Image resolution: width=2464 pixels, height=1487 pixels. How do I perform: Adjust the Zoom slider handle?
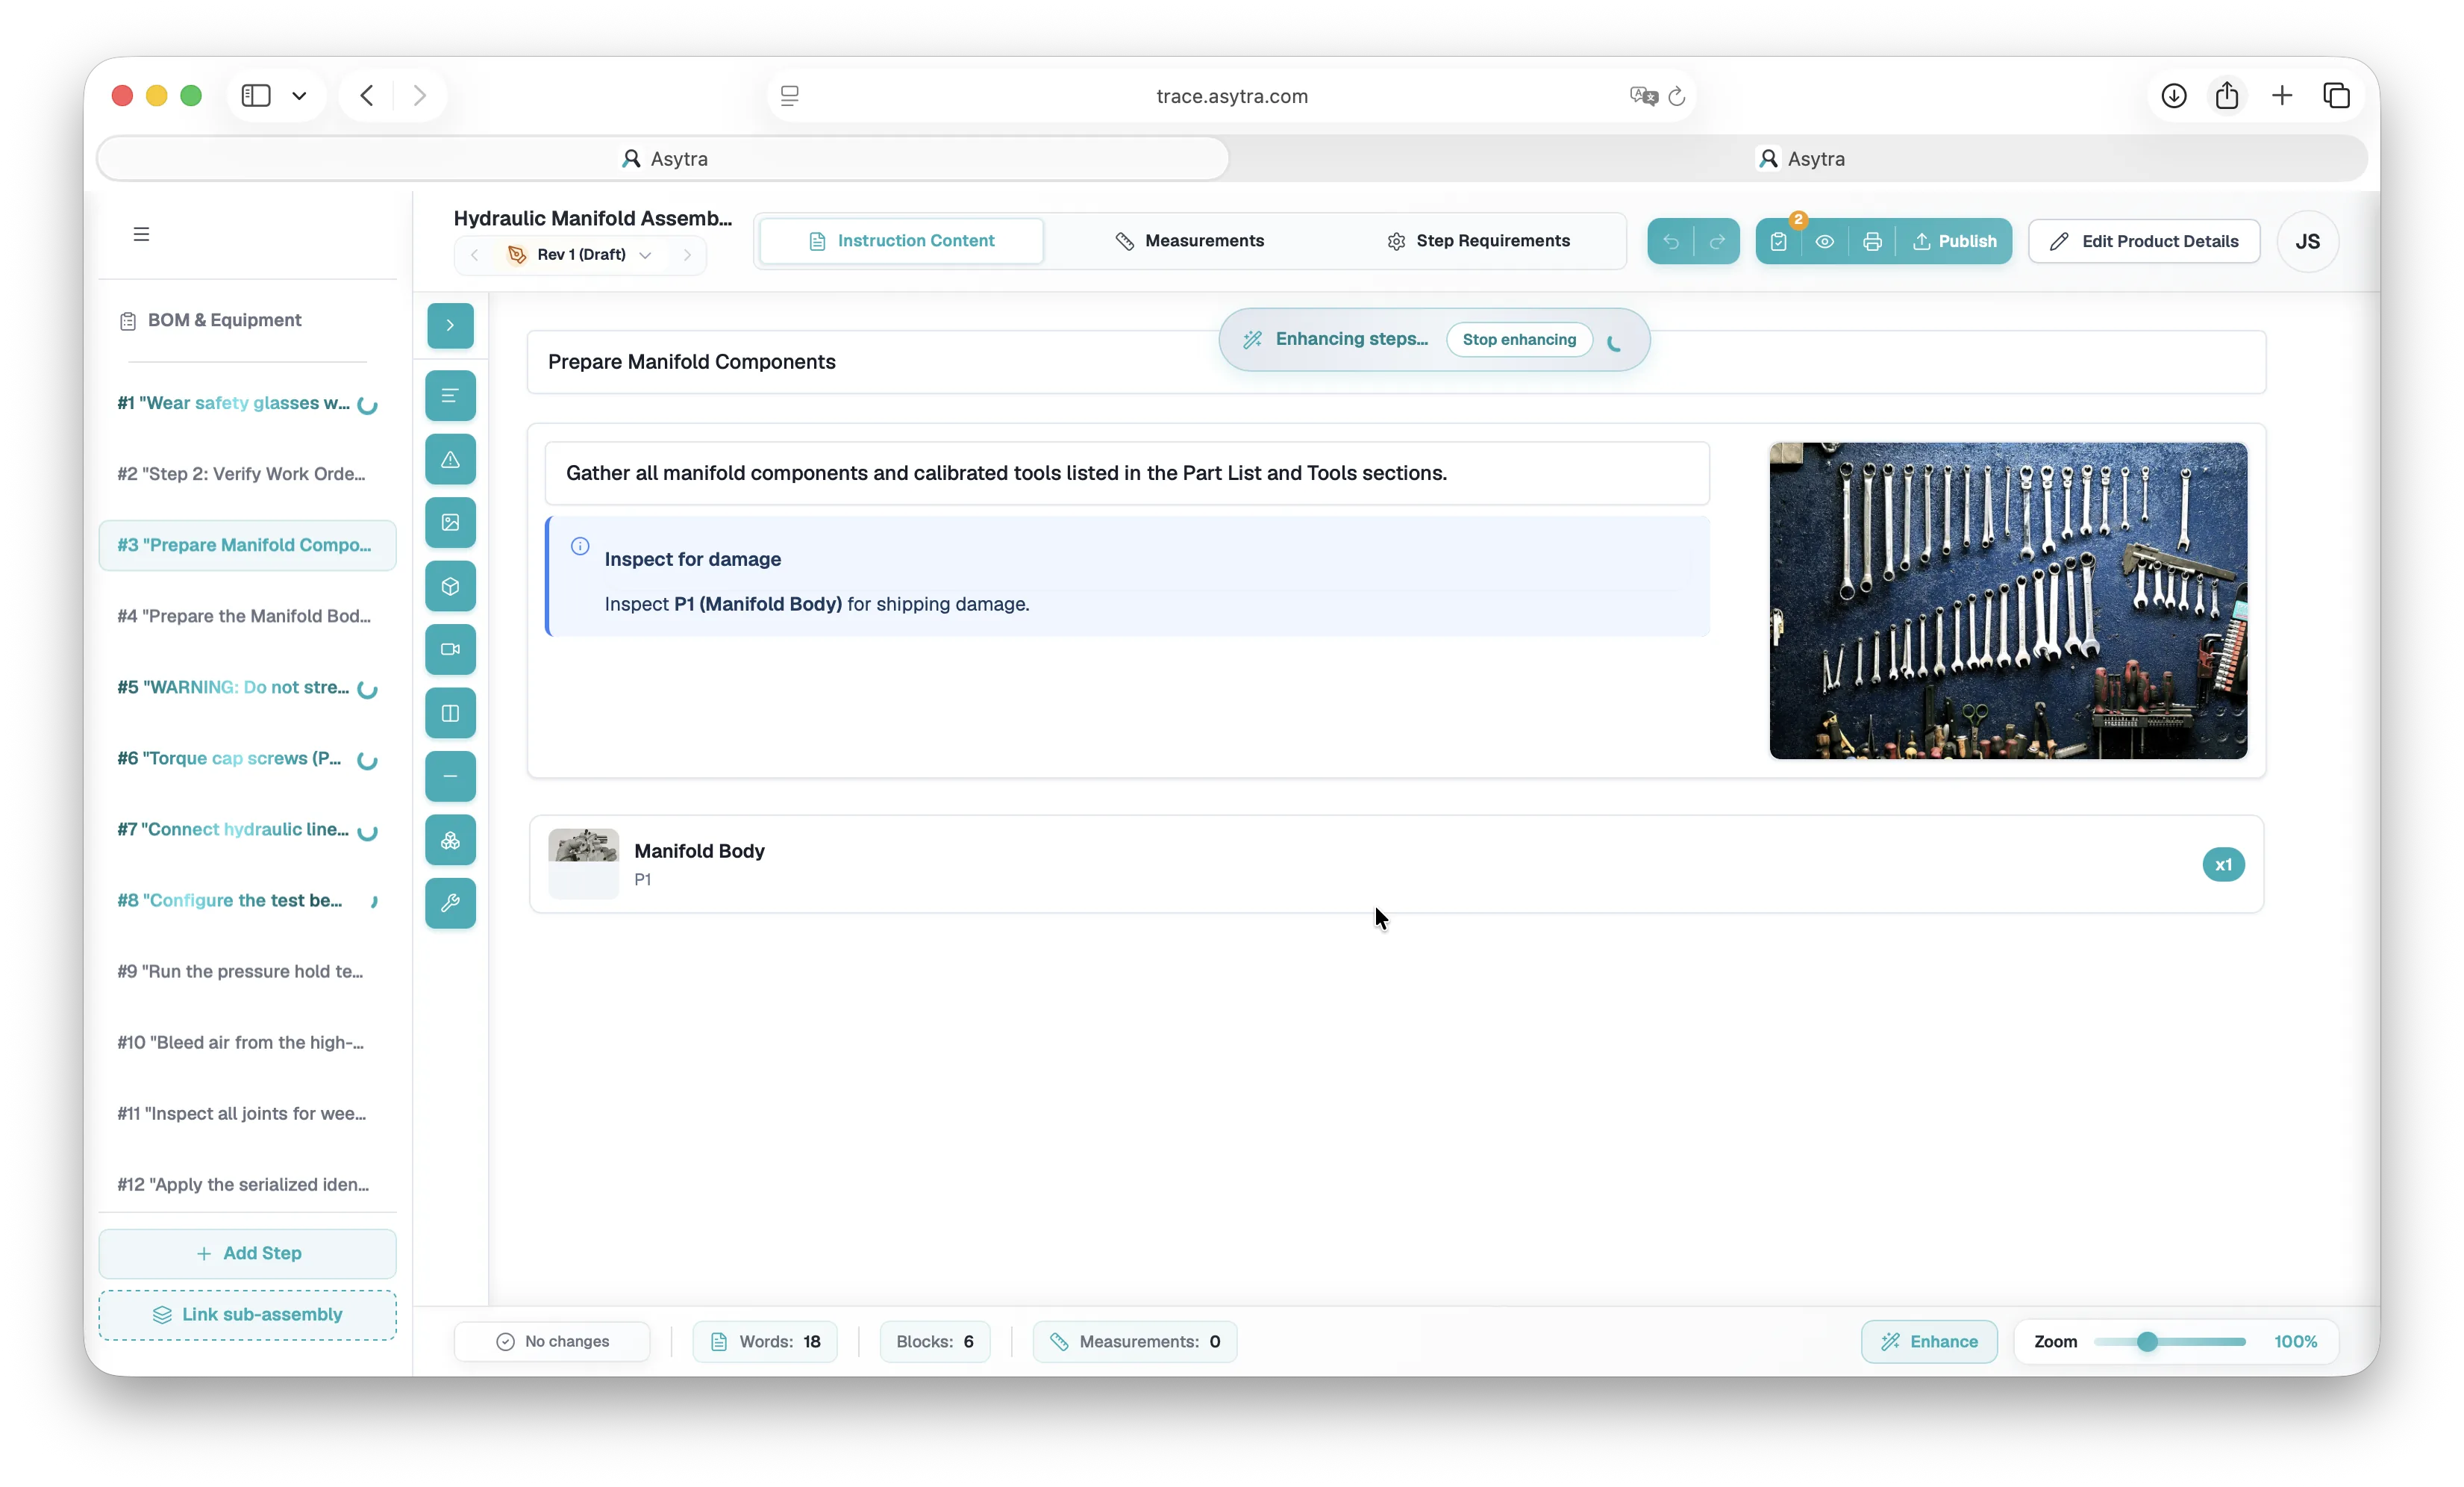(x=2147, y=1342)
